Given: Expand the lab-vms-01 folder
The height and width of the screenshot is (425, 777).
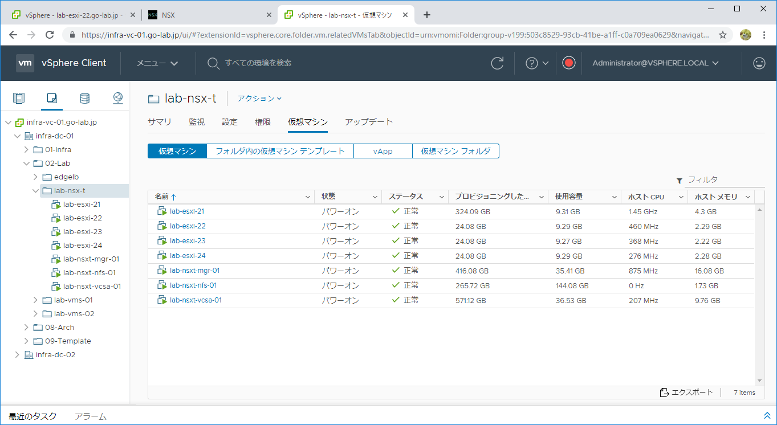Looking at the screenshot, I should tap(35, 300).
